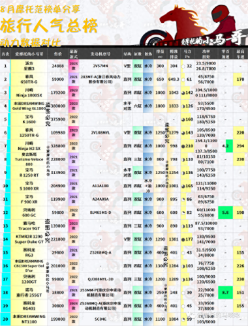Click engine model 2V57MN
Screen dimensions: 248x326
pos(101,66)
